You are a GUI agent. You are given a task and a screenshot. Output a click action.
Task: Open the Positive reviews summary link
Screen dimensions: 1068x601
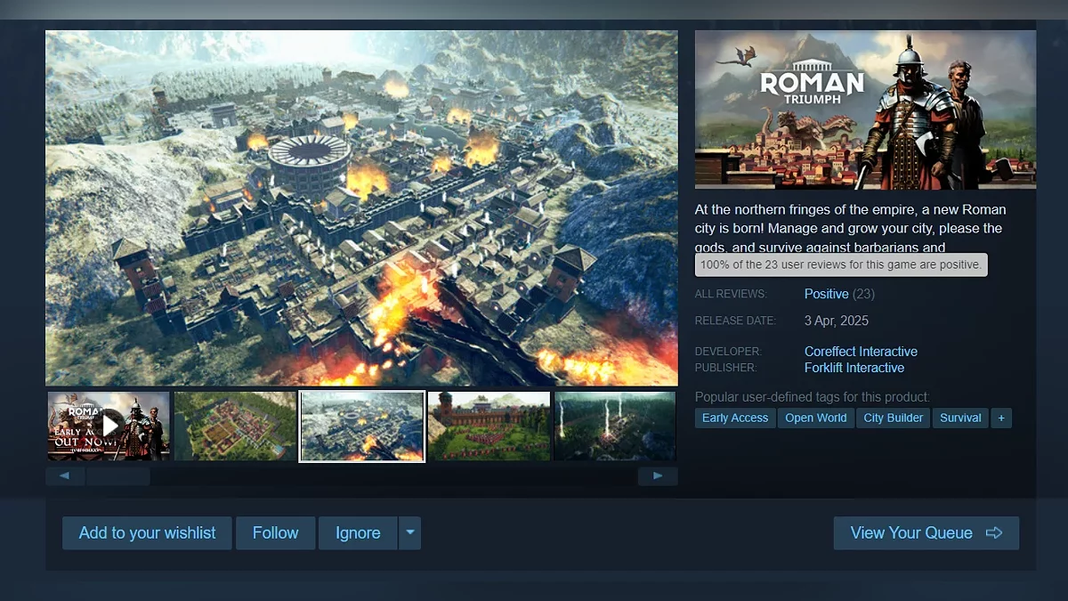tap(826, 294)
